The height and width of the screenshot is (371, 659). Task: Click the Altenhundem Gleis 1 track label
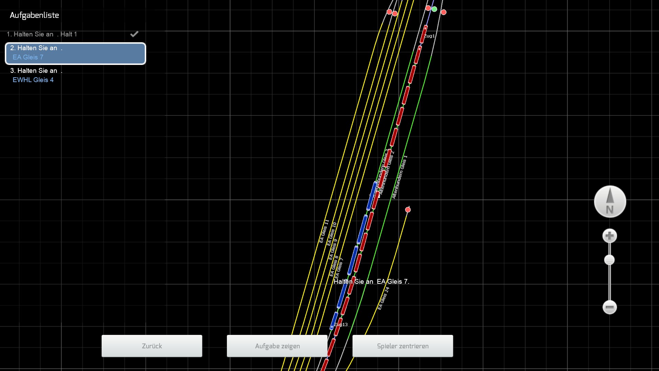(400, 177)
